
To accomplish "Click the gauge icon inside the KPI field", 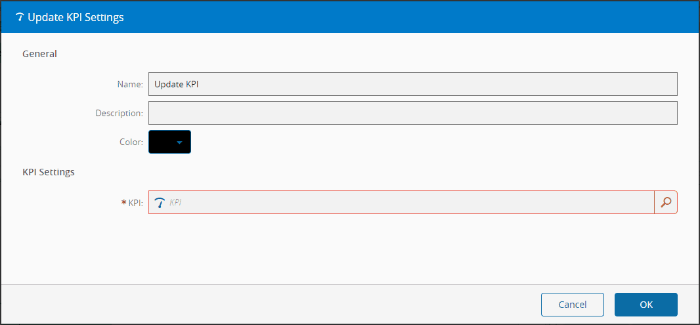I will pos(160,203).
